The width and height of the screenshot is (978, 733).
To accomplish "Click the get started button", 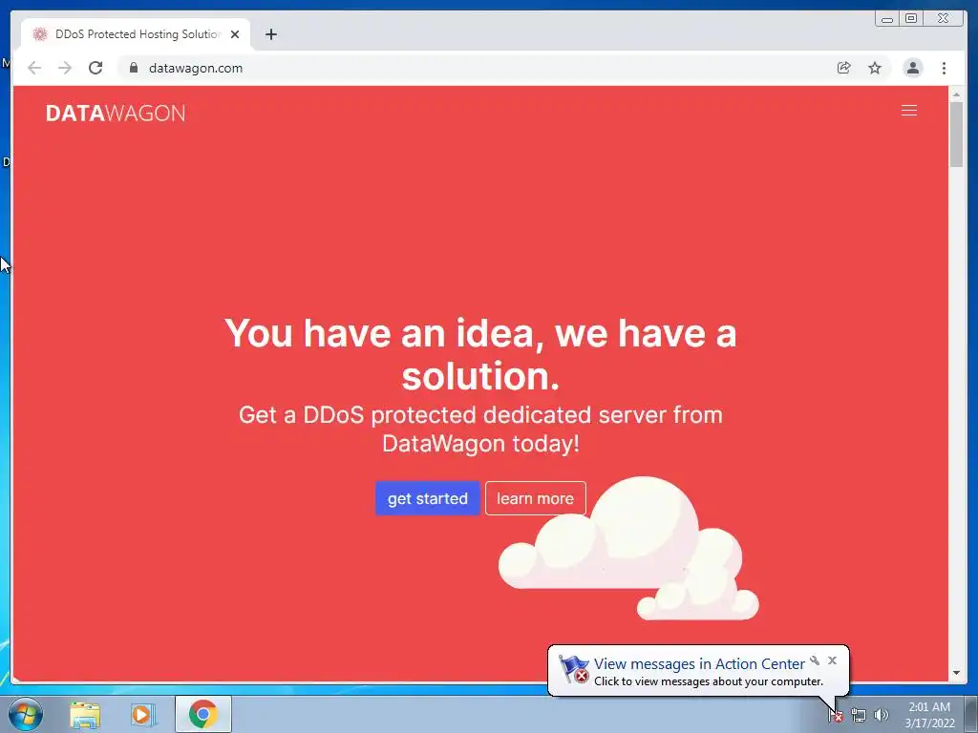I will (427, 498).
